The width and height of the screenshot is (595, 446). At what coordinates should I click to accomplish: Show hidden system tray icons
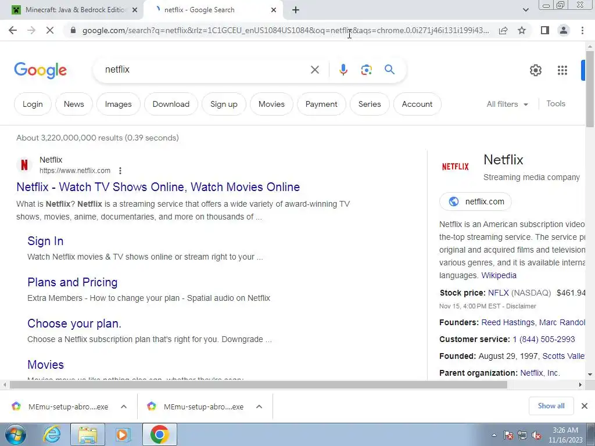(494, 435)
